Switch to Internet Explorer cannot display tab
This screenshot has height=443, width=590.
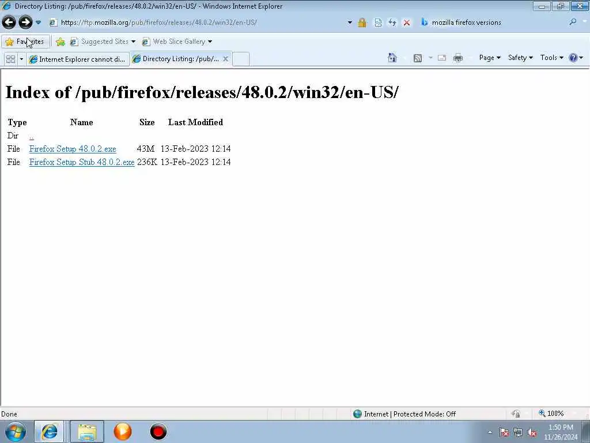(78, 59)
